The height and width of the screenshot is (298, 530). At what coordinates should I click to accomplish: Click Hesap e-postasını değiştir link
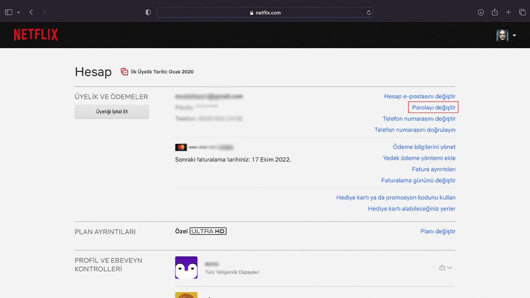click(420, 96)
